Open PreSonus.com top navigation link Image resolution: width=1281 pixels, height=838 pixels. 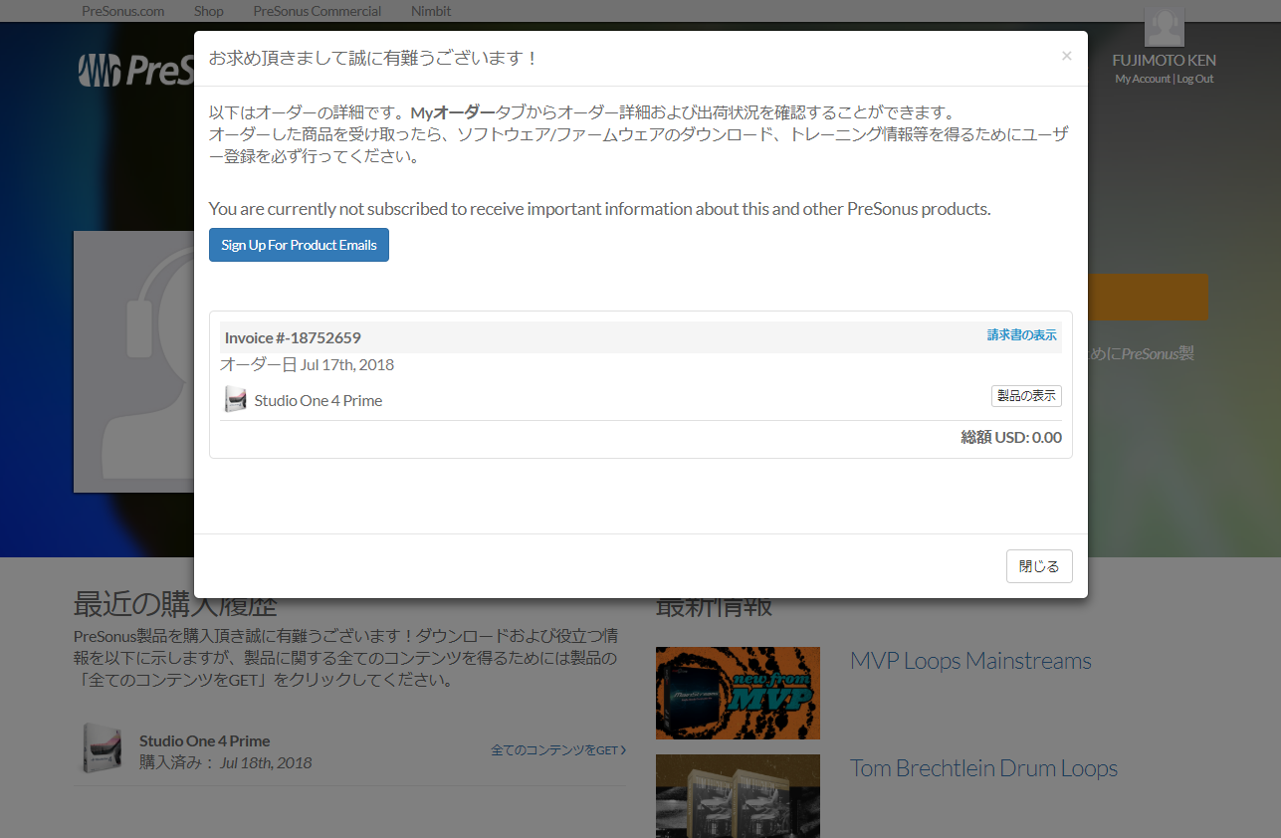pos(122,11)
